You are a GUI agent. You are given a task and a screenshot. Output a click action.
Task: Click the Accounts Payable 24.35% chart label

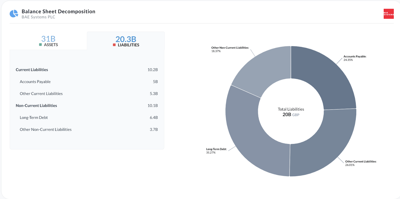pyautogui.click(x=354, y=58)
